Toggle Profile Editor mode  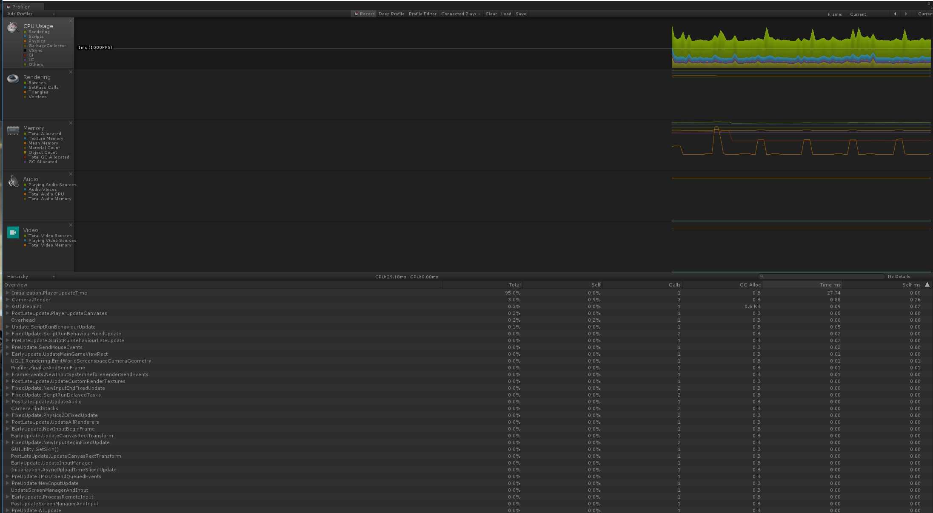pos(422,14)
